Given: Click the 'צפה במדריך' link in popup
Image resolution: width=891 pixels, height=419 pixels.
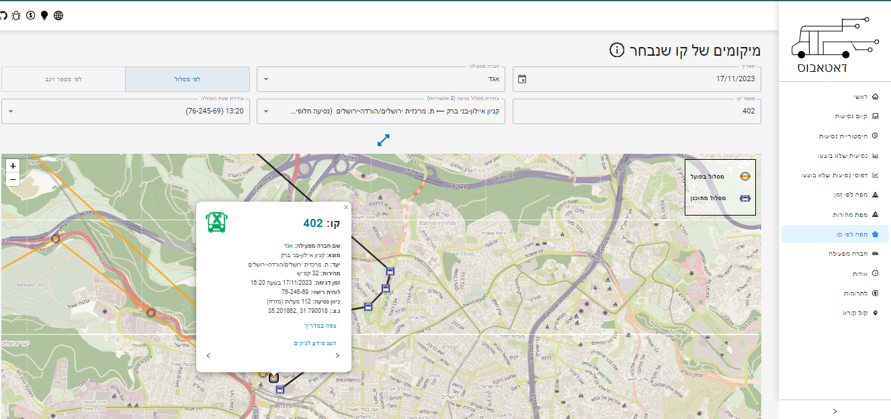Looking at the screenshot, I should click(320, 326).
